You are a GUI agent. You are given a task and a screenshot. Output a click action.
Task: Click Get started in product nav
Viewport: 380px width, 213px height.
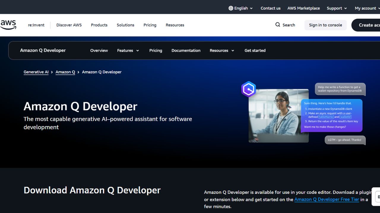pyautogui.click(x=255, y=51)
